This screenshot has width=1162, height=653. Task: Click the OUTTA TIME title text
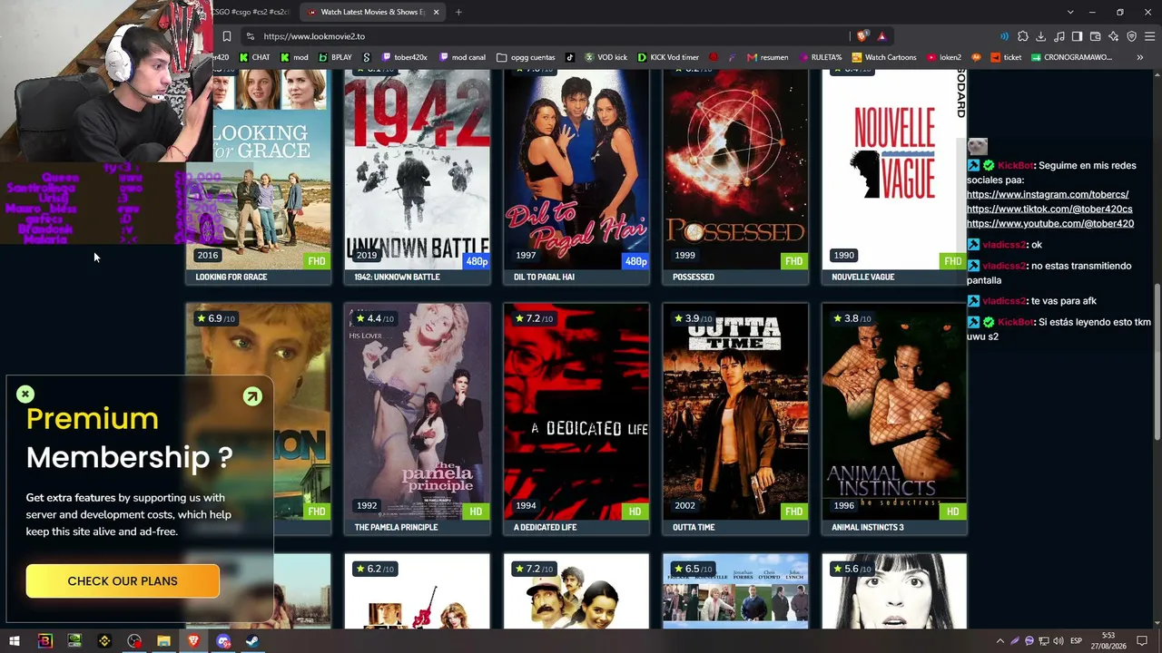tap(694, 527)
